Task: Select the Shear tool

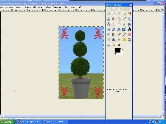Action: [x=114, y=29]
